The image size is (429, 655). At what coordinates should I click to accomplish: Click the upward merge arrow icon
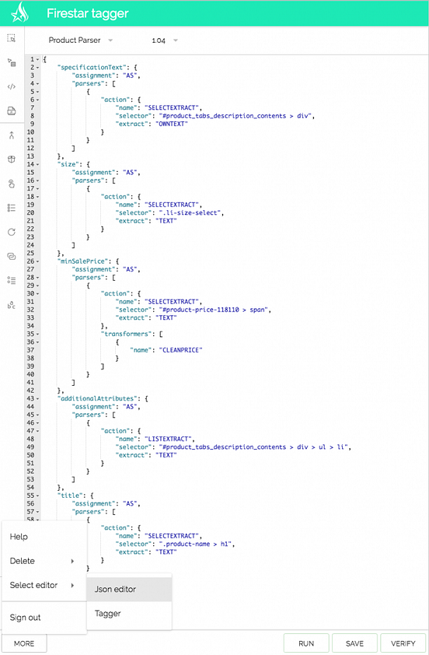coord(12,135)
